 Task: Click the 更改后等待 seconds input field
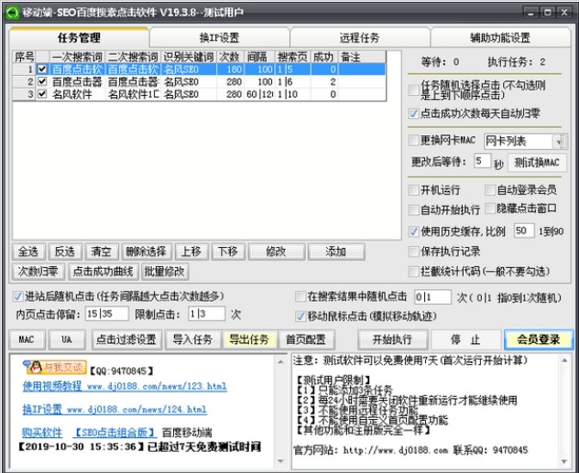[x=483, y=162]
